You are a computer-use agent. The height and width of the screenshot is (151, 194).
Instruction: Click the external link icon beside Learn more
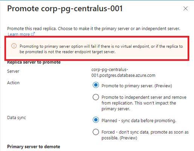tap(33, 34)
